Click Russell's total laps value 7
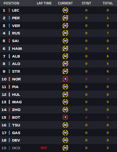 click(108, 33)
